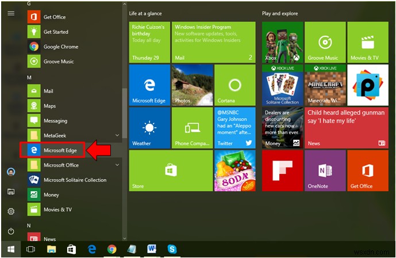Open the Minecraft tile
396x258 pixels.
(326, 85)
